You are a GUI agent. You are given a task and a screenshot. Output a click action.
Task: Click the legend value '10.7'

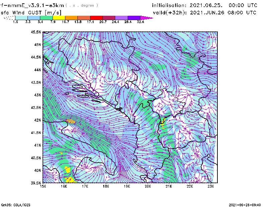tap(65, 22)
